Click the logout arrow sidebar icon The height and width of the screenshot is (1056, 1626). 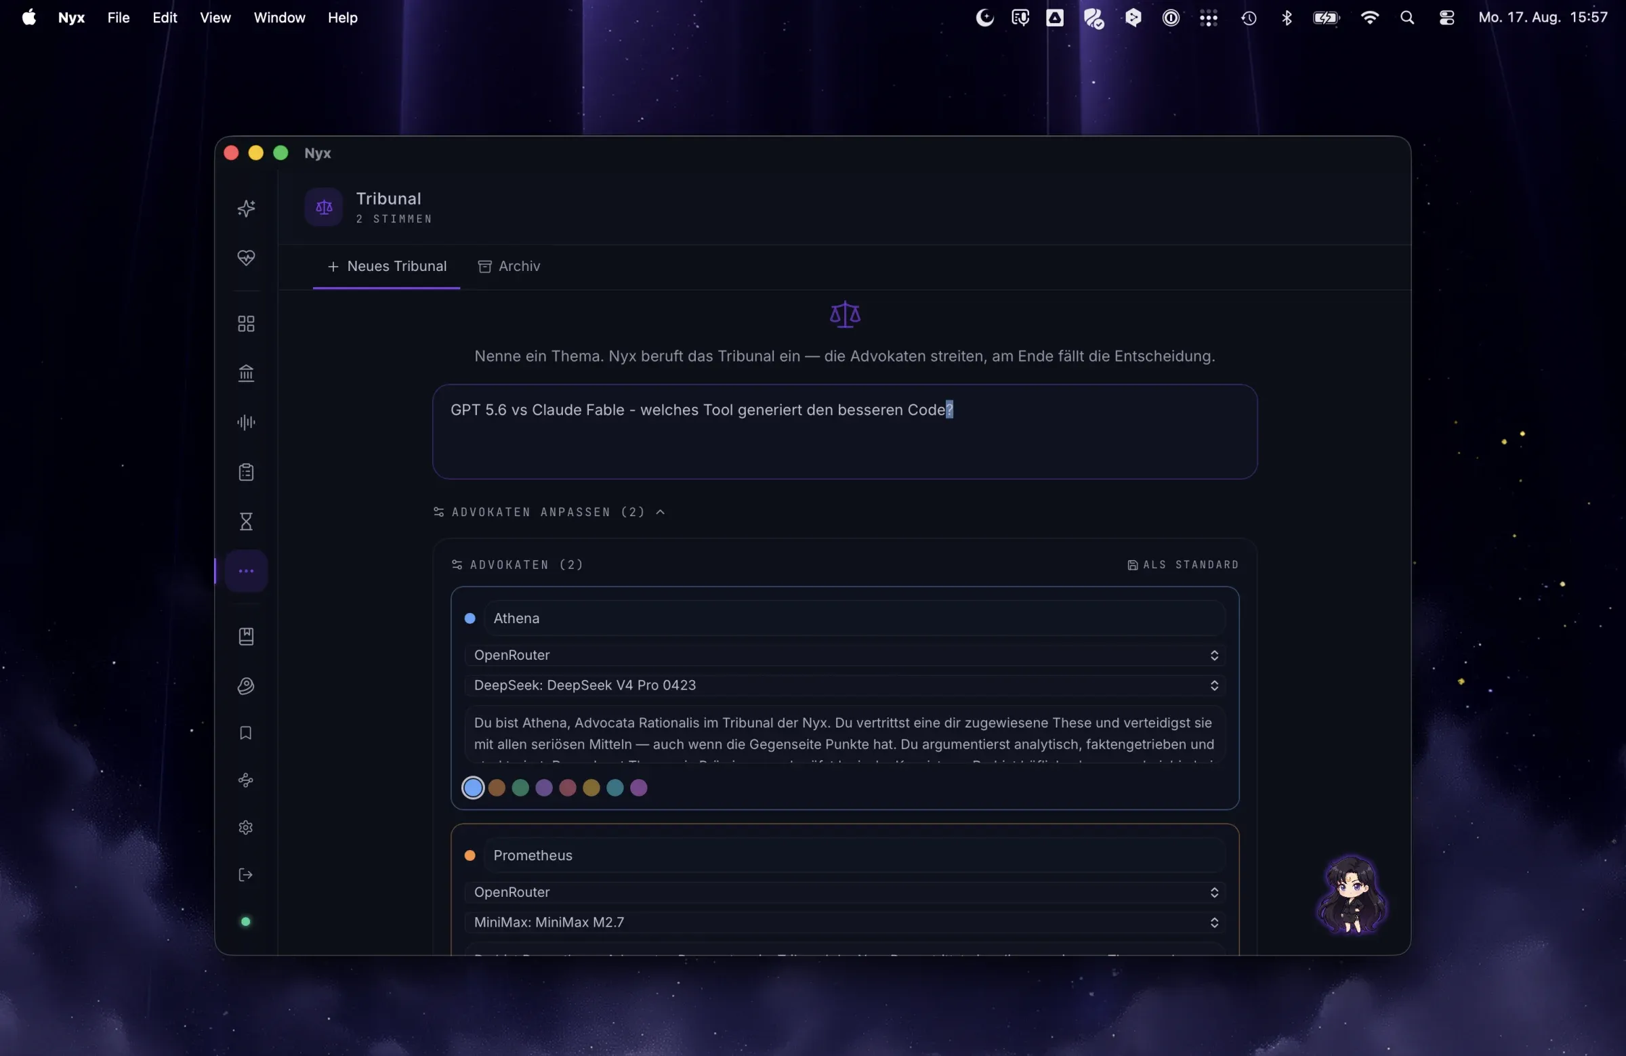[x=246, y=875]
